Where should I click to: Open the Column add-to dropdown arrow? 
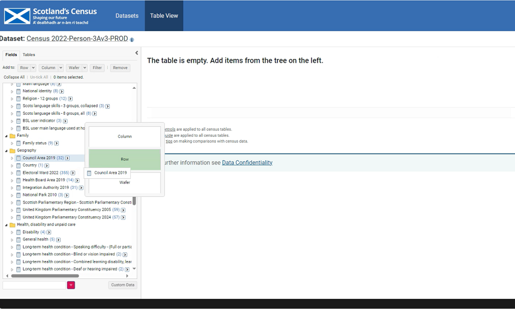[60, 68]
